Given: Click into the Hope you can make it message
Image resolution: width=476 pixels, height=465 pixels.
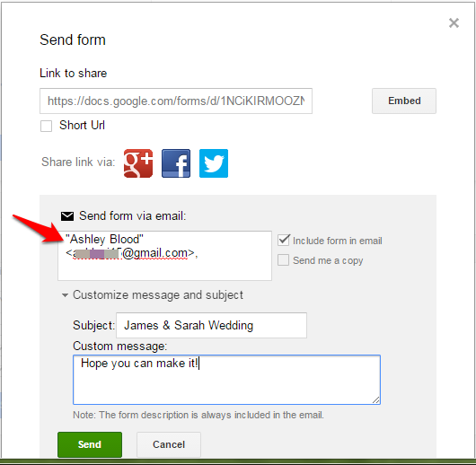Looking at the screenshot, I should (226, 380).
